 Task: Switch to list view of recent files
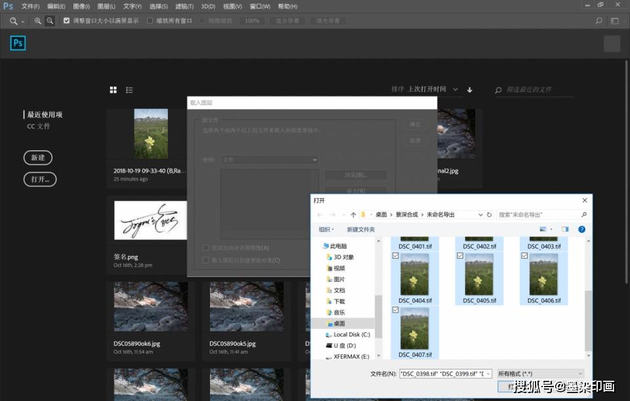(x=129, y=90)
